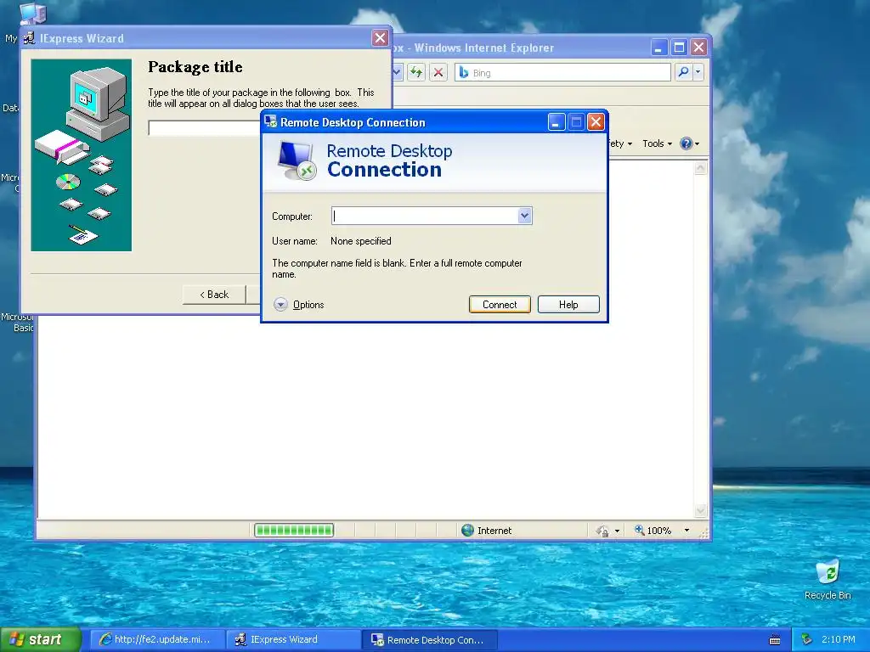The image size is (870, 652).
Task: Click into the Bing search box
Action: tap(562, 73)
